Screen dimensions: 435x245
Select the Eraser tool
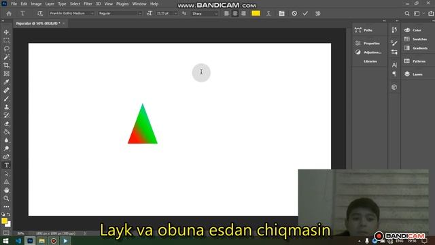pos(6,124)
